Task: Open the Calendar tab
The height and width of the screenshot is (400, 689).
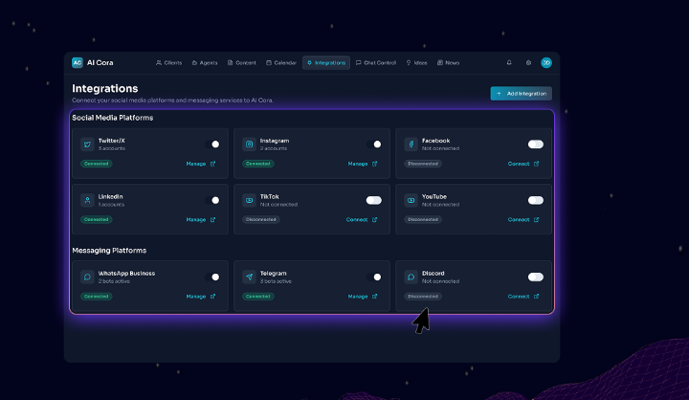Action: [281, 63]
